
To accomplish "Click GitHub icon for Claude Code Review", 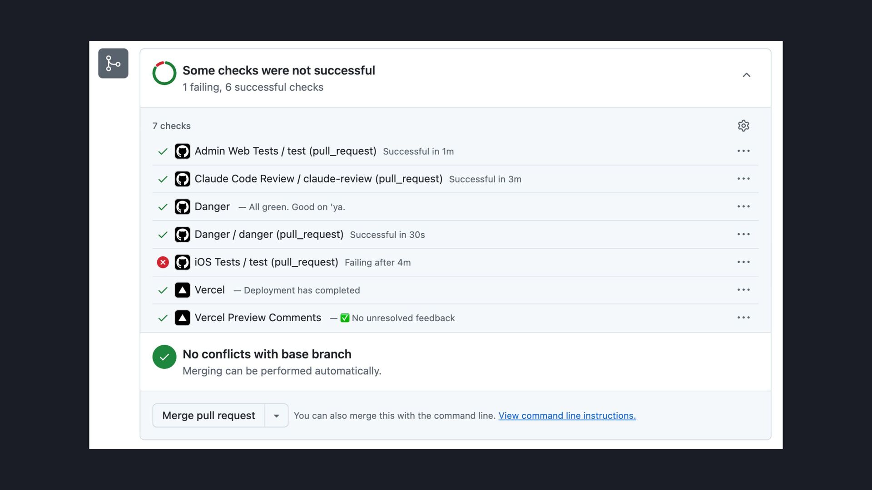I will (x=183, y=179).
